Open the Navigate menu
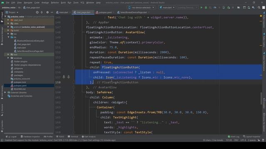 (28, 2)
